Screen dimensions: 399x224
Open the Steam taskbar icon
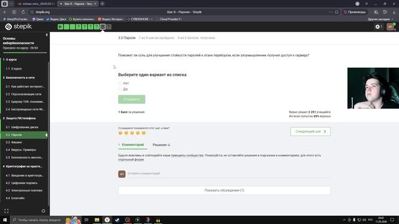click(117, 220)
